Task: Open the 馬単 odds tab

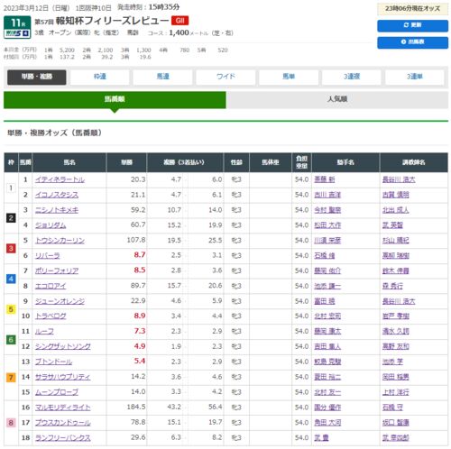Action: coord(289,77)
